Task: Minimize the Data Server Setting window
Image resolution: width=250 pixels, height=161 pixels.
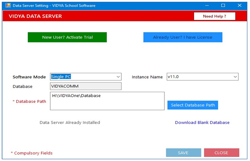Action: 207,5
